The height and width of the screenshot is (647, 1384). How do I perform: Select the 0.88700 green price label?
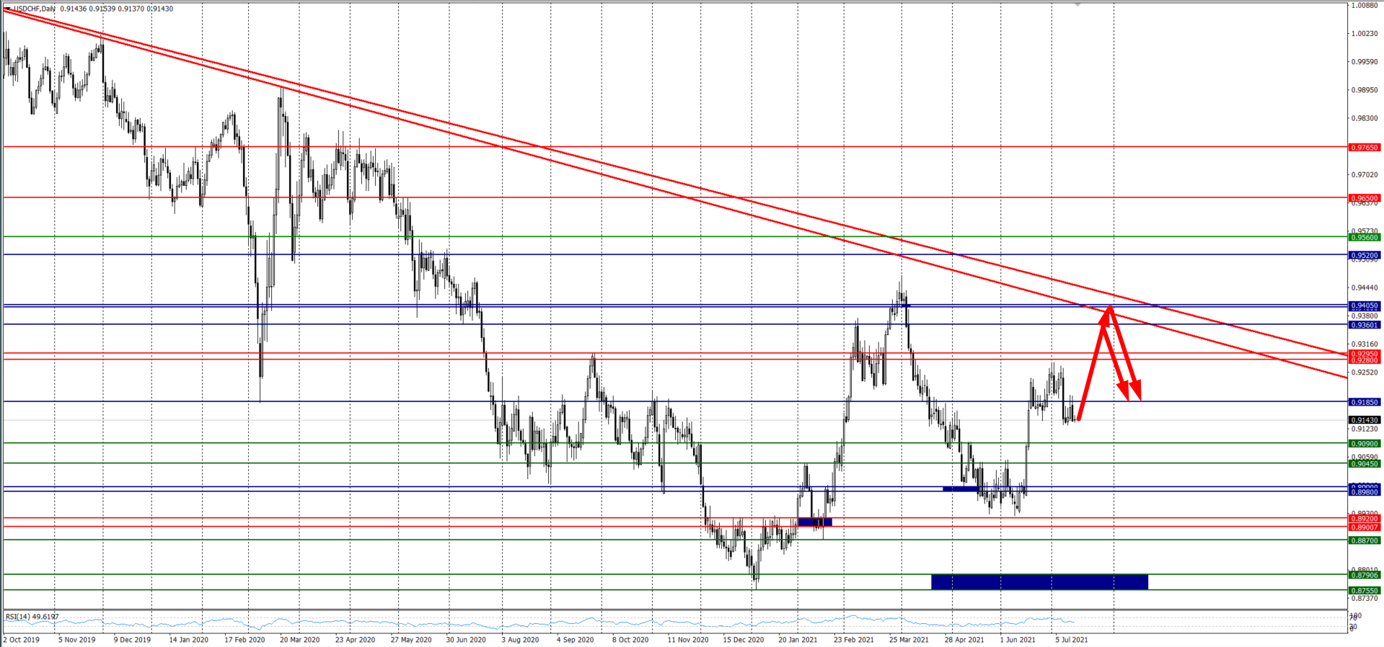point(1364,540)
